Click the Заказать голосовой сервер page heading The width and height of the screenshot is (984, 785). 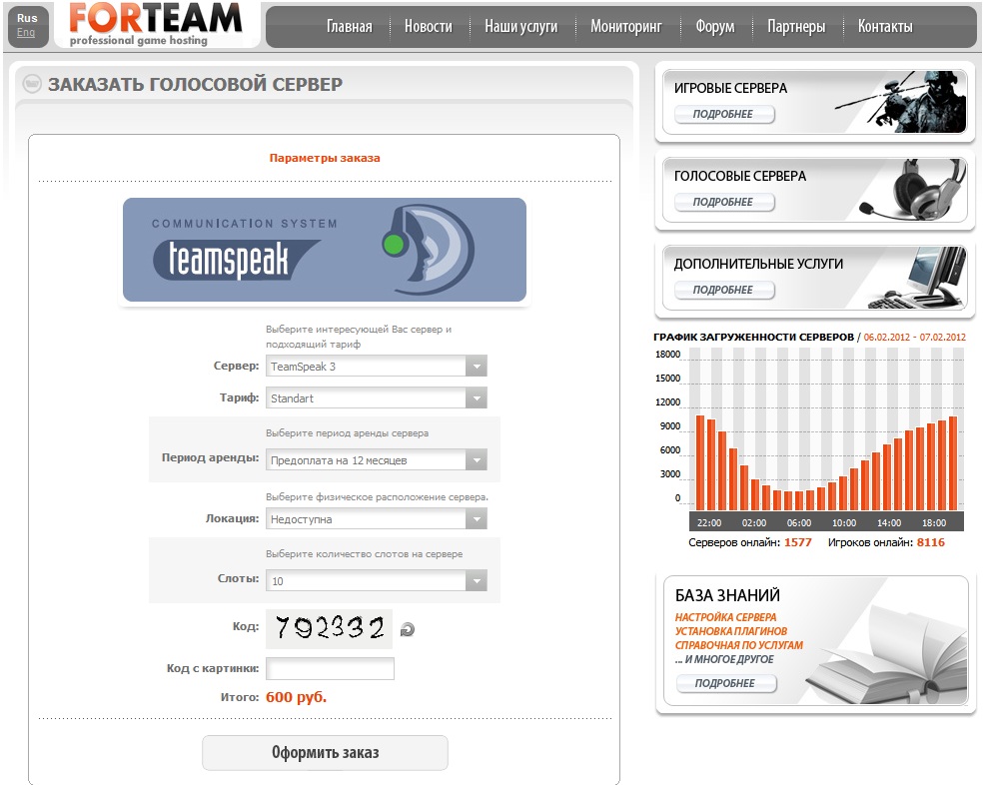click(x=195, y=84)
